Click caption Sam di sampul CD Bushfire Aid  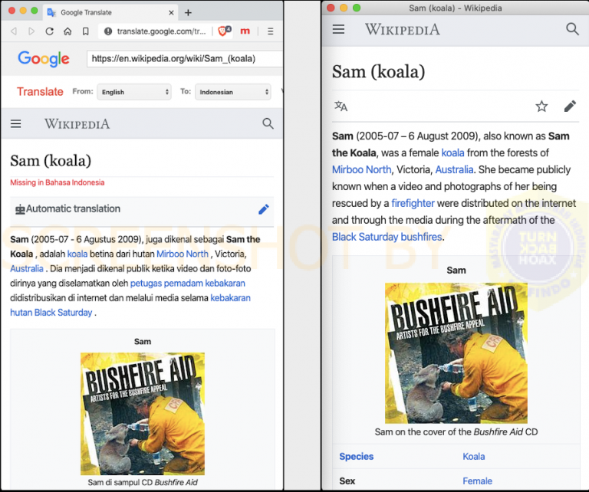143,482
